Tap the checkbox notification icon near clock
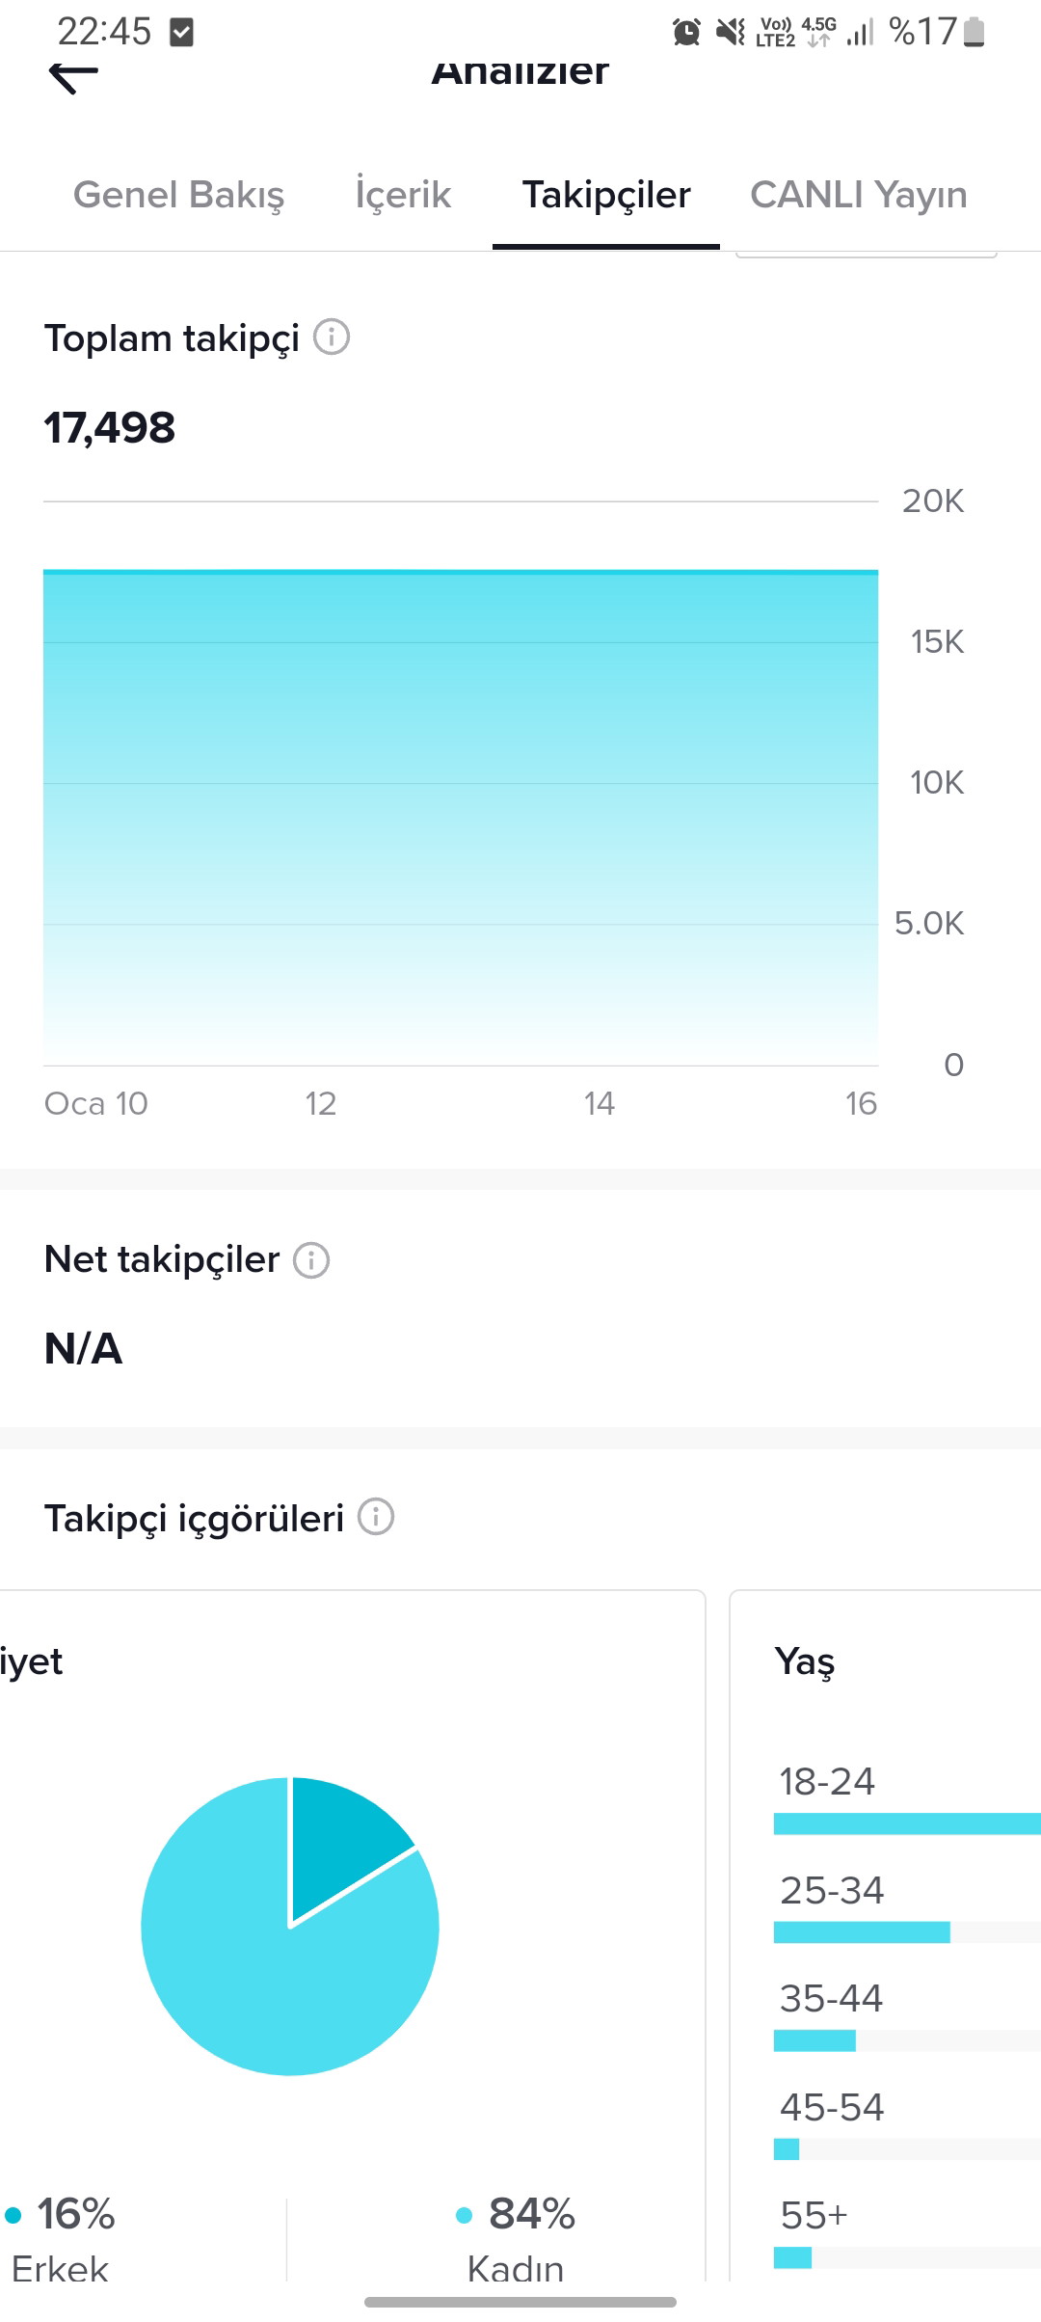Viewport: 1041px width, 2322px height. coord(181,32)
